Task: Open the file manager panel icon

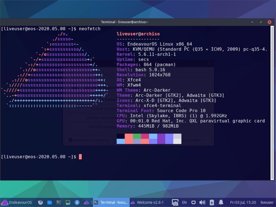Action: tap(49, 203)
